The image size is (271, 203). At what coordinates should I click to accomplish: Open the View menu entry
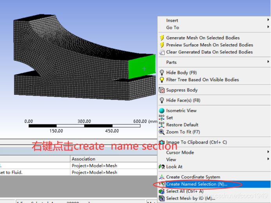coord(214,159)
